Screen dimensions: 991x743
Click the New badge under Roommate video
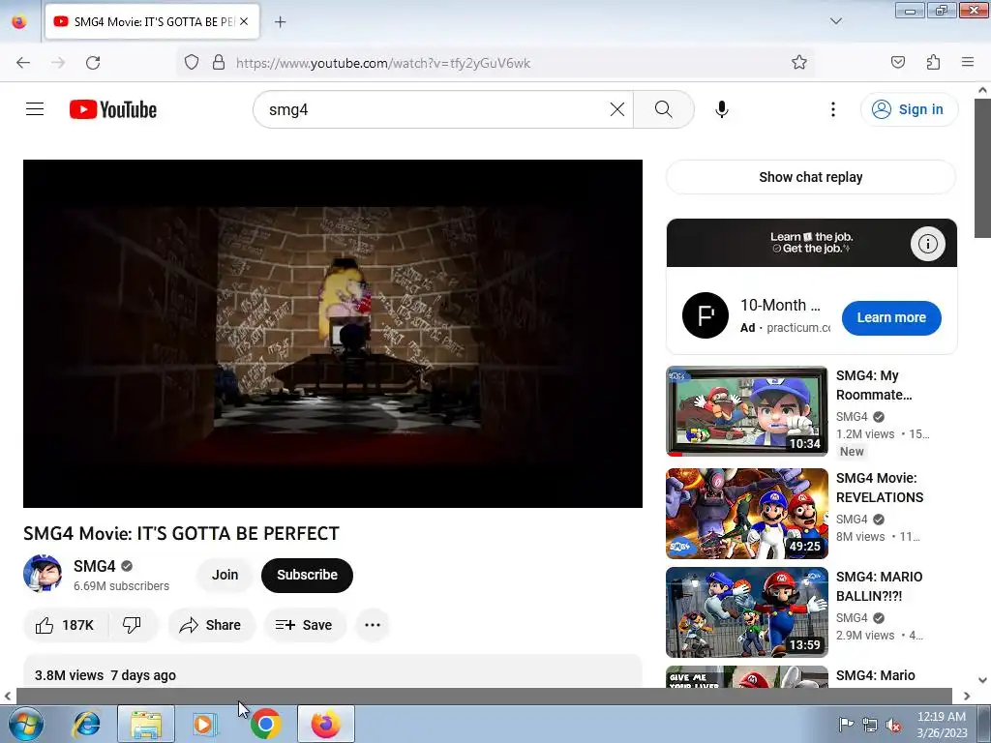(x=852, y=452)
